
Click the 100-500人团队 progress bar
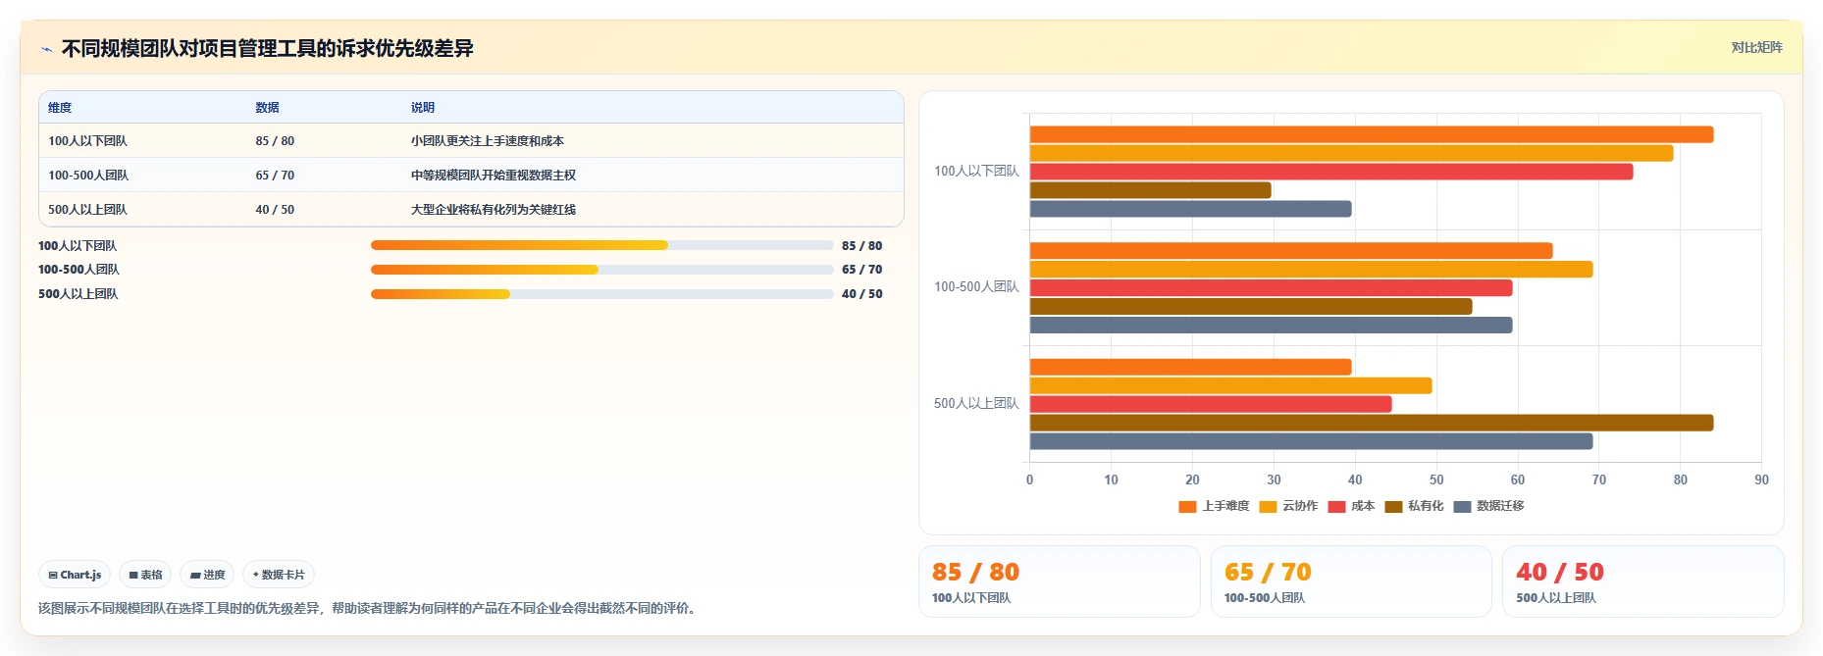601,270
